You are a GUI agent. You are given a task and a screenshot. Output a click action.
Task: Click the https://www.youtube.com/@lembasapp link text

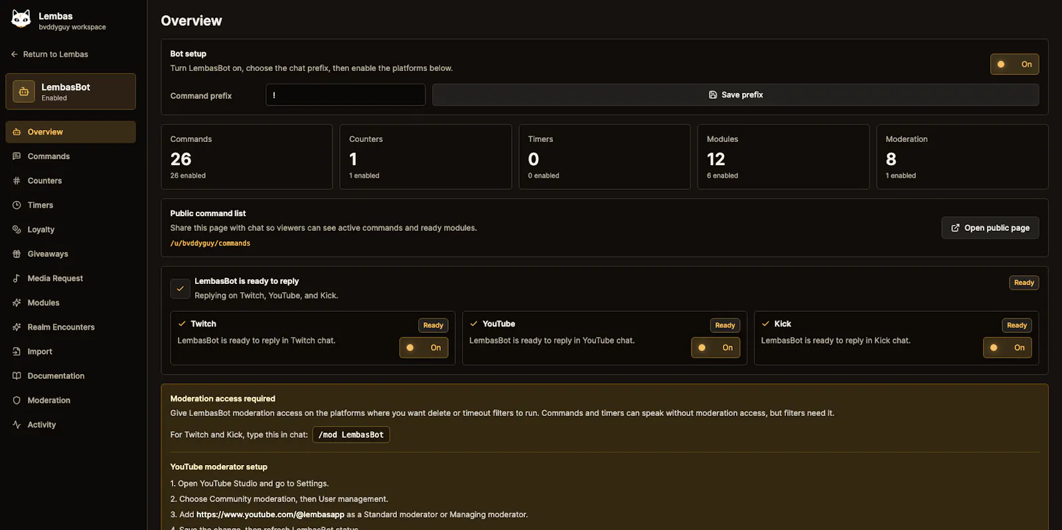click(x=270, y=515)
